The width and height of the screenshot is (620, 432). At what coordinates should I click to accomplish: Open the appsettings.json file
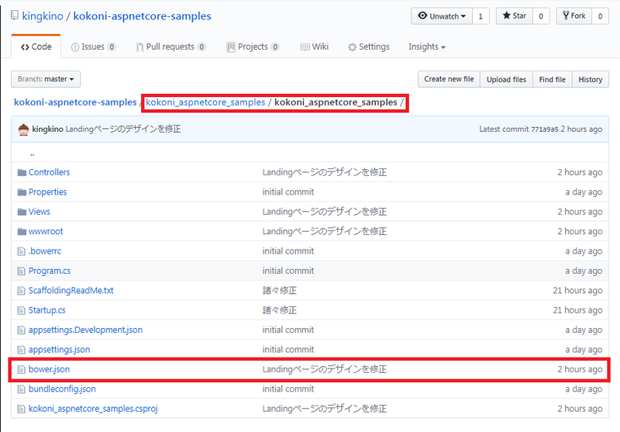pyautogui.click(x=60, y=349)
